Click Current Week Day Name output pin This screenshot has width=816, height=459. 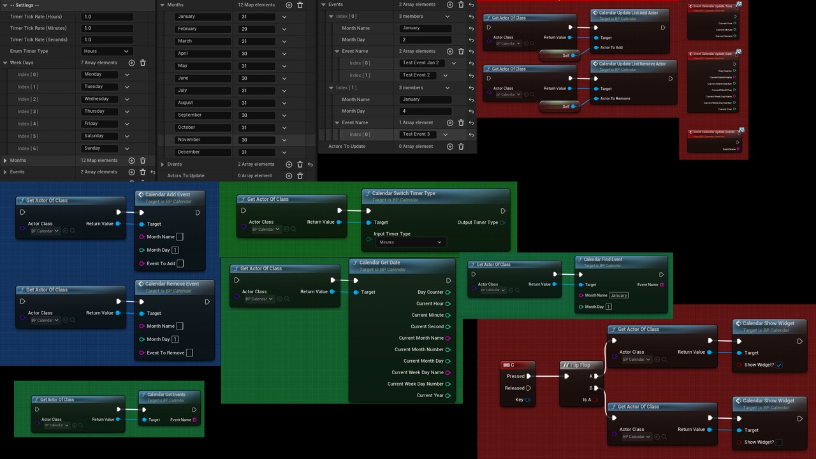[x=448, y=372]
